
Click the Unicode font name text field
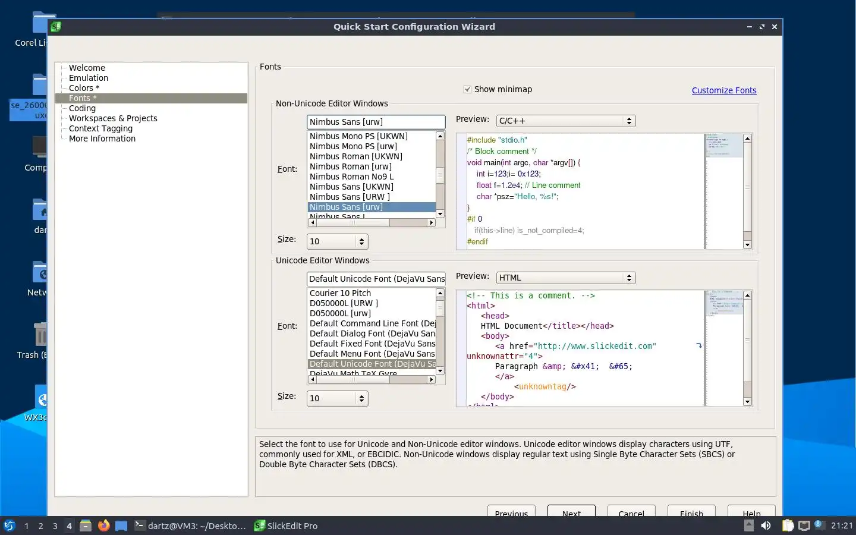376,279
